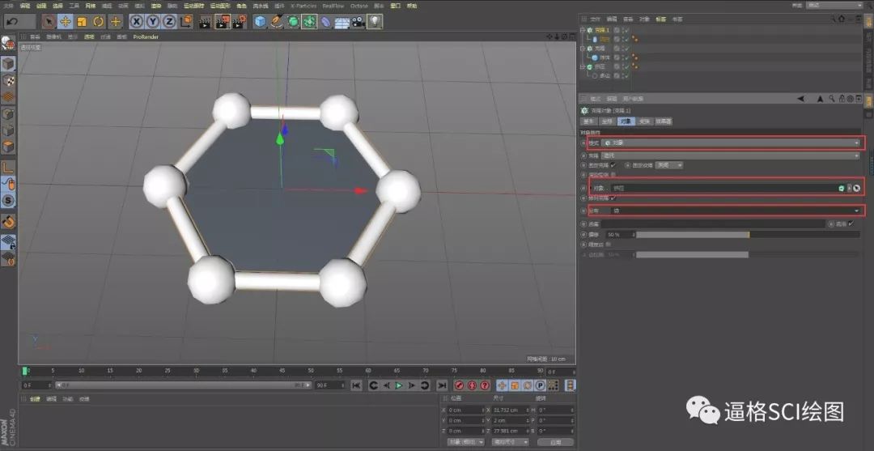874x451 pixels.
Task: Jump to the animation start
Action: click(x=357, y=385)
